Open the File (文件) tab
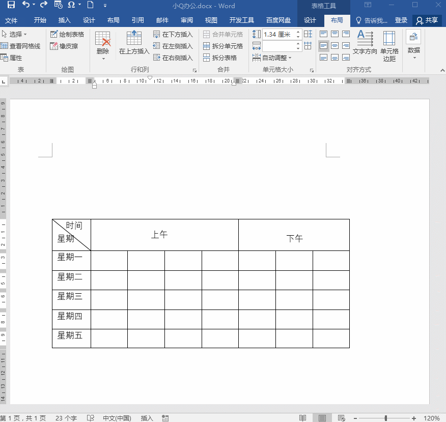The width and height of the screenshot is (446, 422). 11,20
